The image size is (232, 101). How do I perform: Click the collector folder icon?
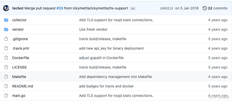tap(6, 20)
